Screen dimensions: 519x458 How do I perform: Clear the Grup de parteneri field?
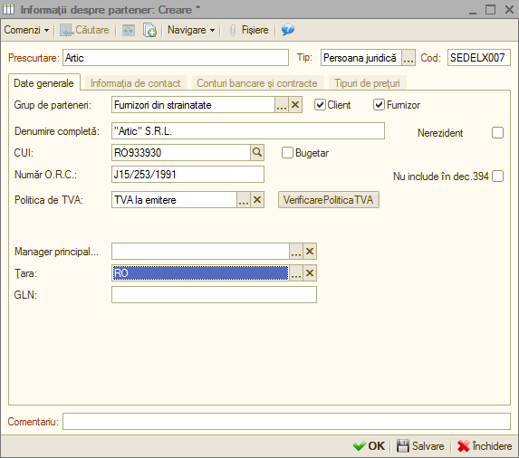[295, 105]
